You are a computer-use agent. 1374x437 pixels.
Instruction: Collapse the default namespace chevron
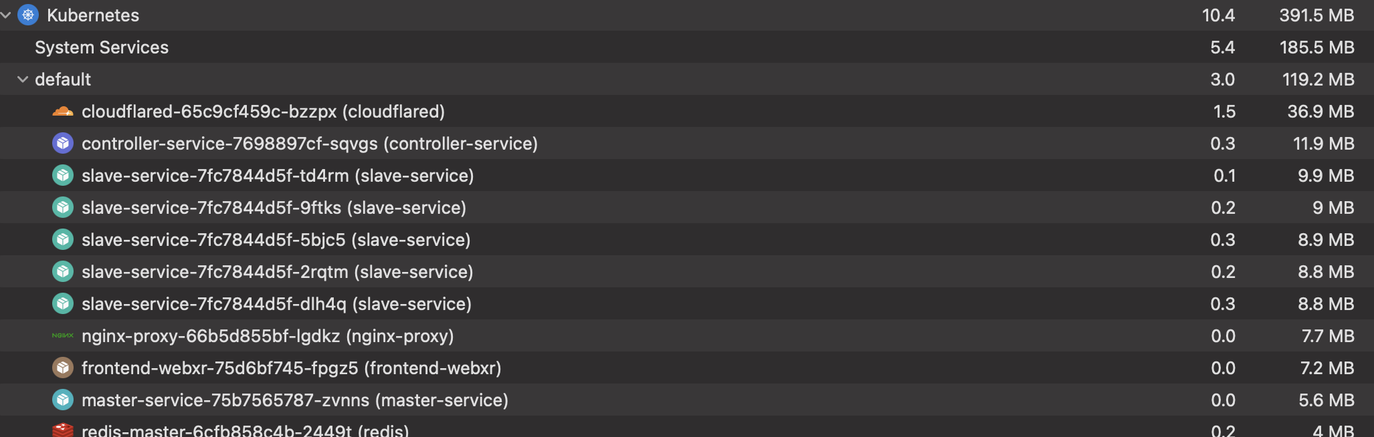click(x=23, y=80)
